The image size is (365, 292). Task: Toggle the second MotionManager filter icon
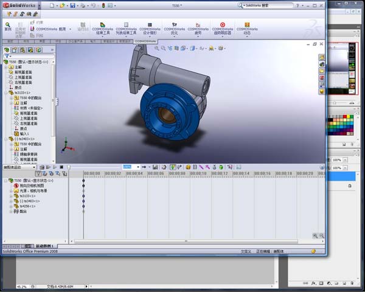pyautogui.click(x=45, y=173)
